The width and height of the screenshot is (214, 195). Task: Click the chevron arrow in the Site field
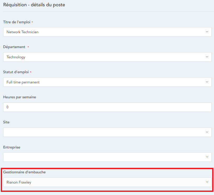coord(207,132)
